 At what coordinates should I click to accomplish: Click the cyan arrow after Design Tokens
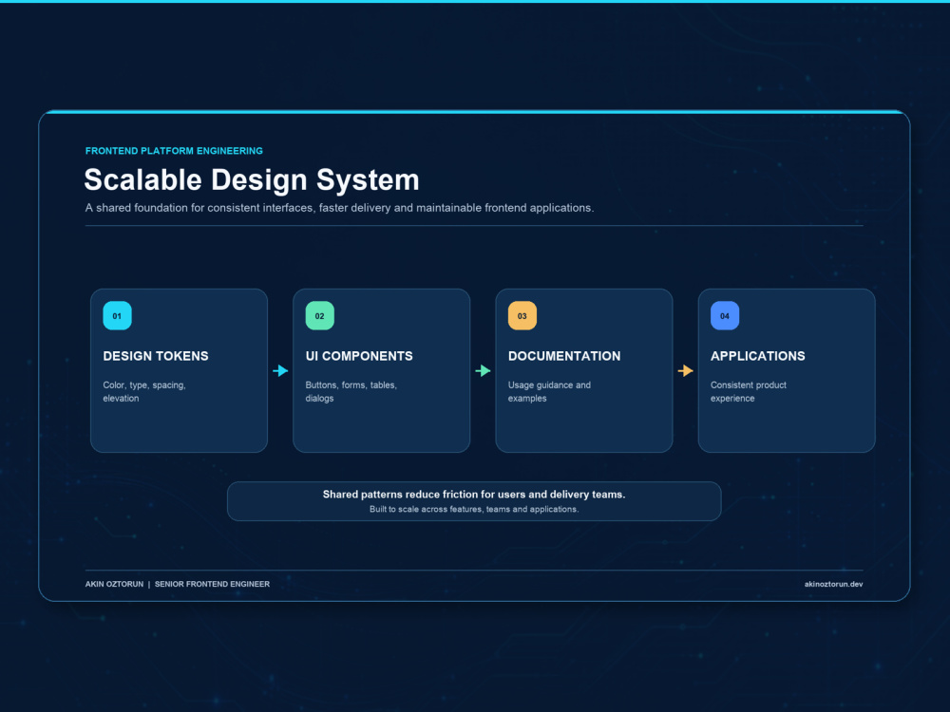click(280, 370)
